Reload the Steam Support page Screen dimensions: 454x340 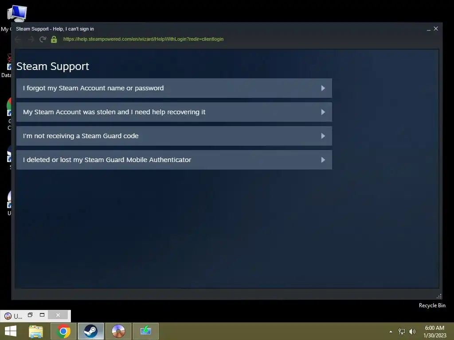click(x=43, y=39)
